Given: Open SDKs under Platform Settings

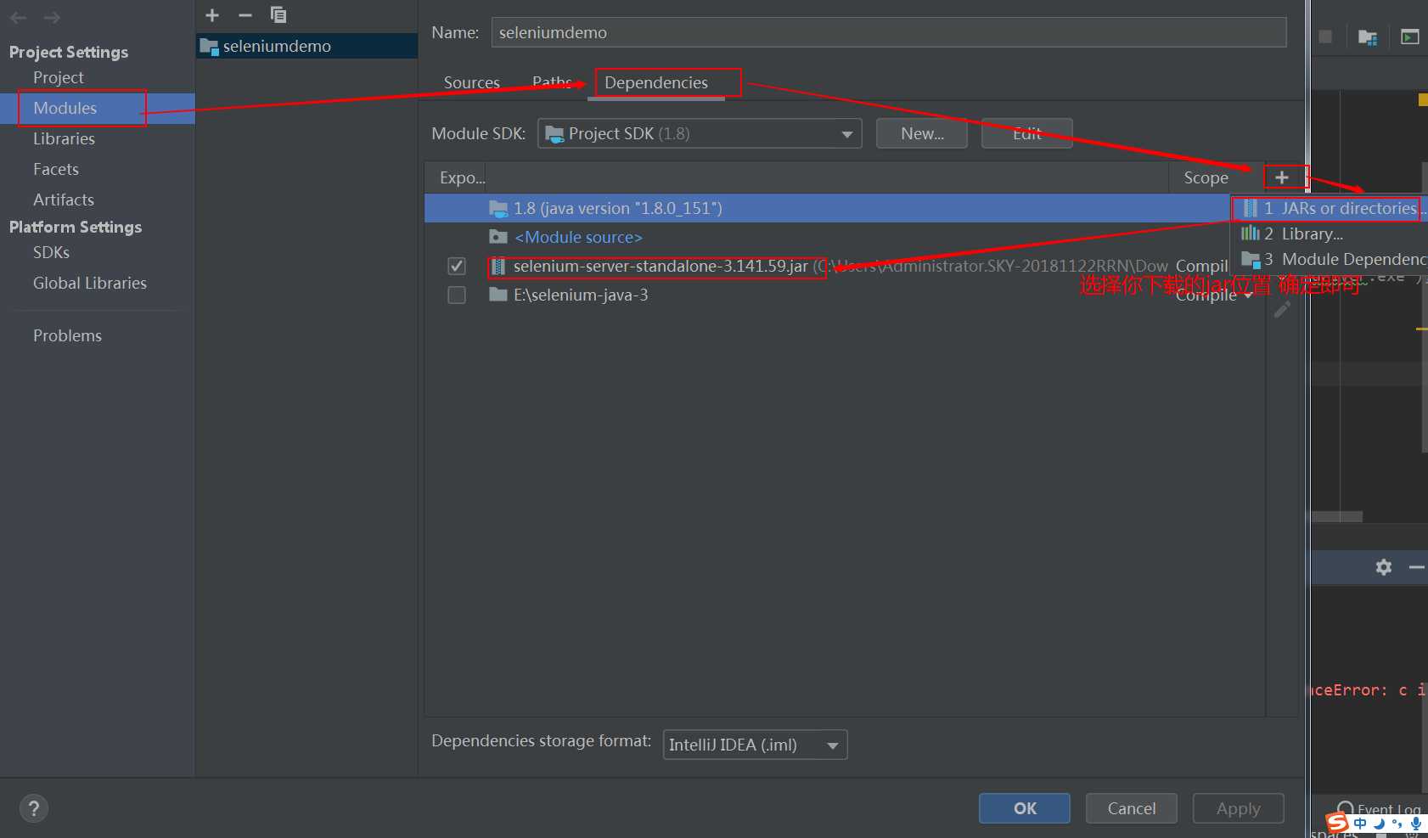Looking at the screenshot, I should click(x=52, y=252).
